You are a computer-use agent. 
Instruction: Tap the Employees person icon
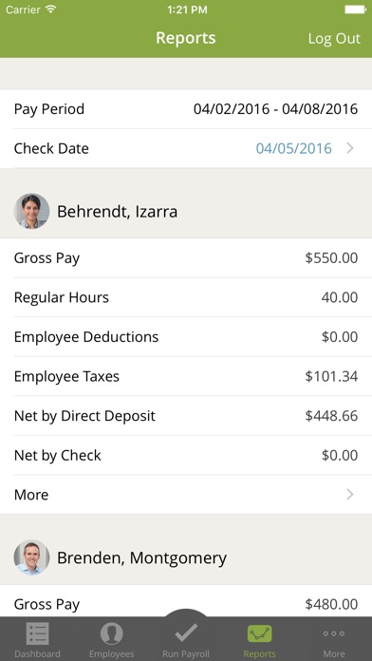111,633
